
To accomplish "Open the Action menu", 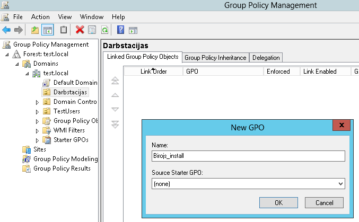I will point(40,17).
